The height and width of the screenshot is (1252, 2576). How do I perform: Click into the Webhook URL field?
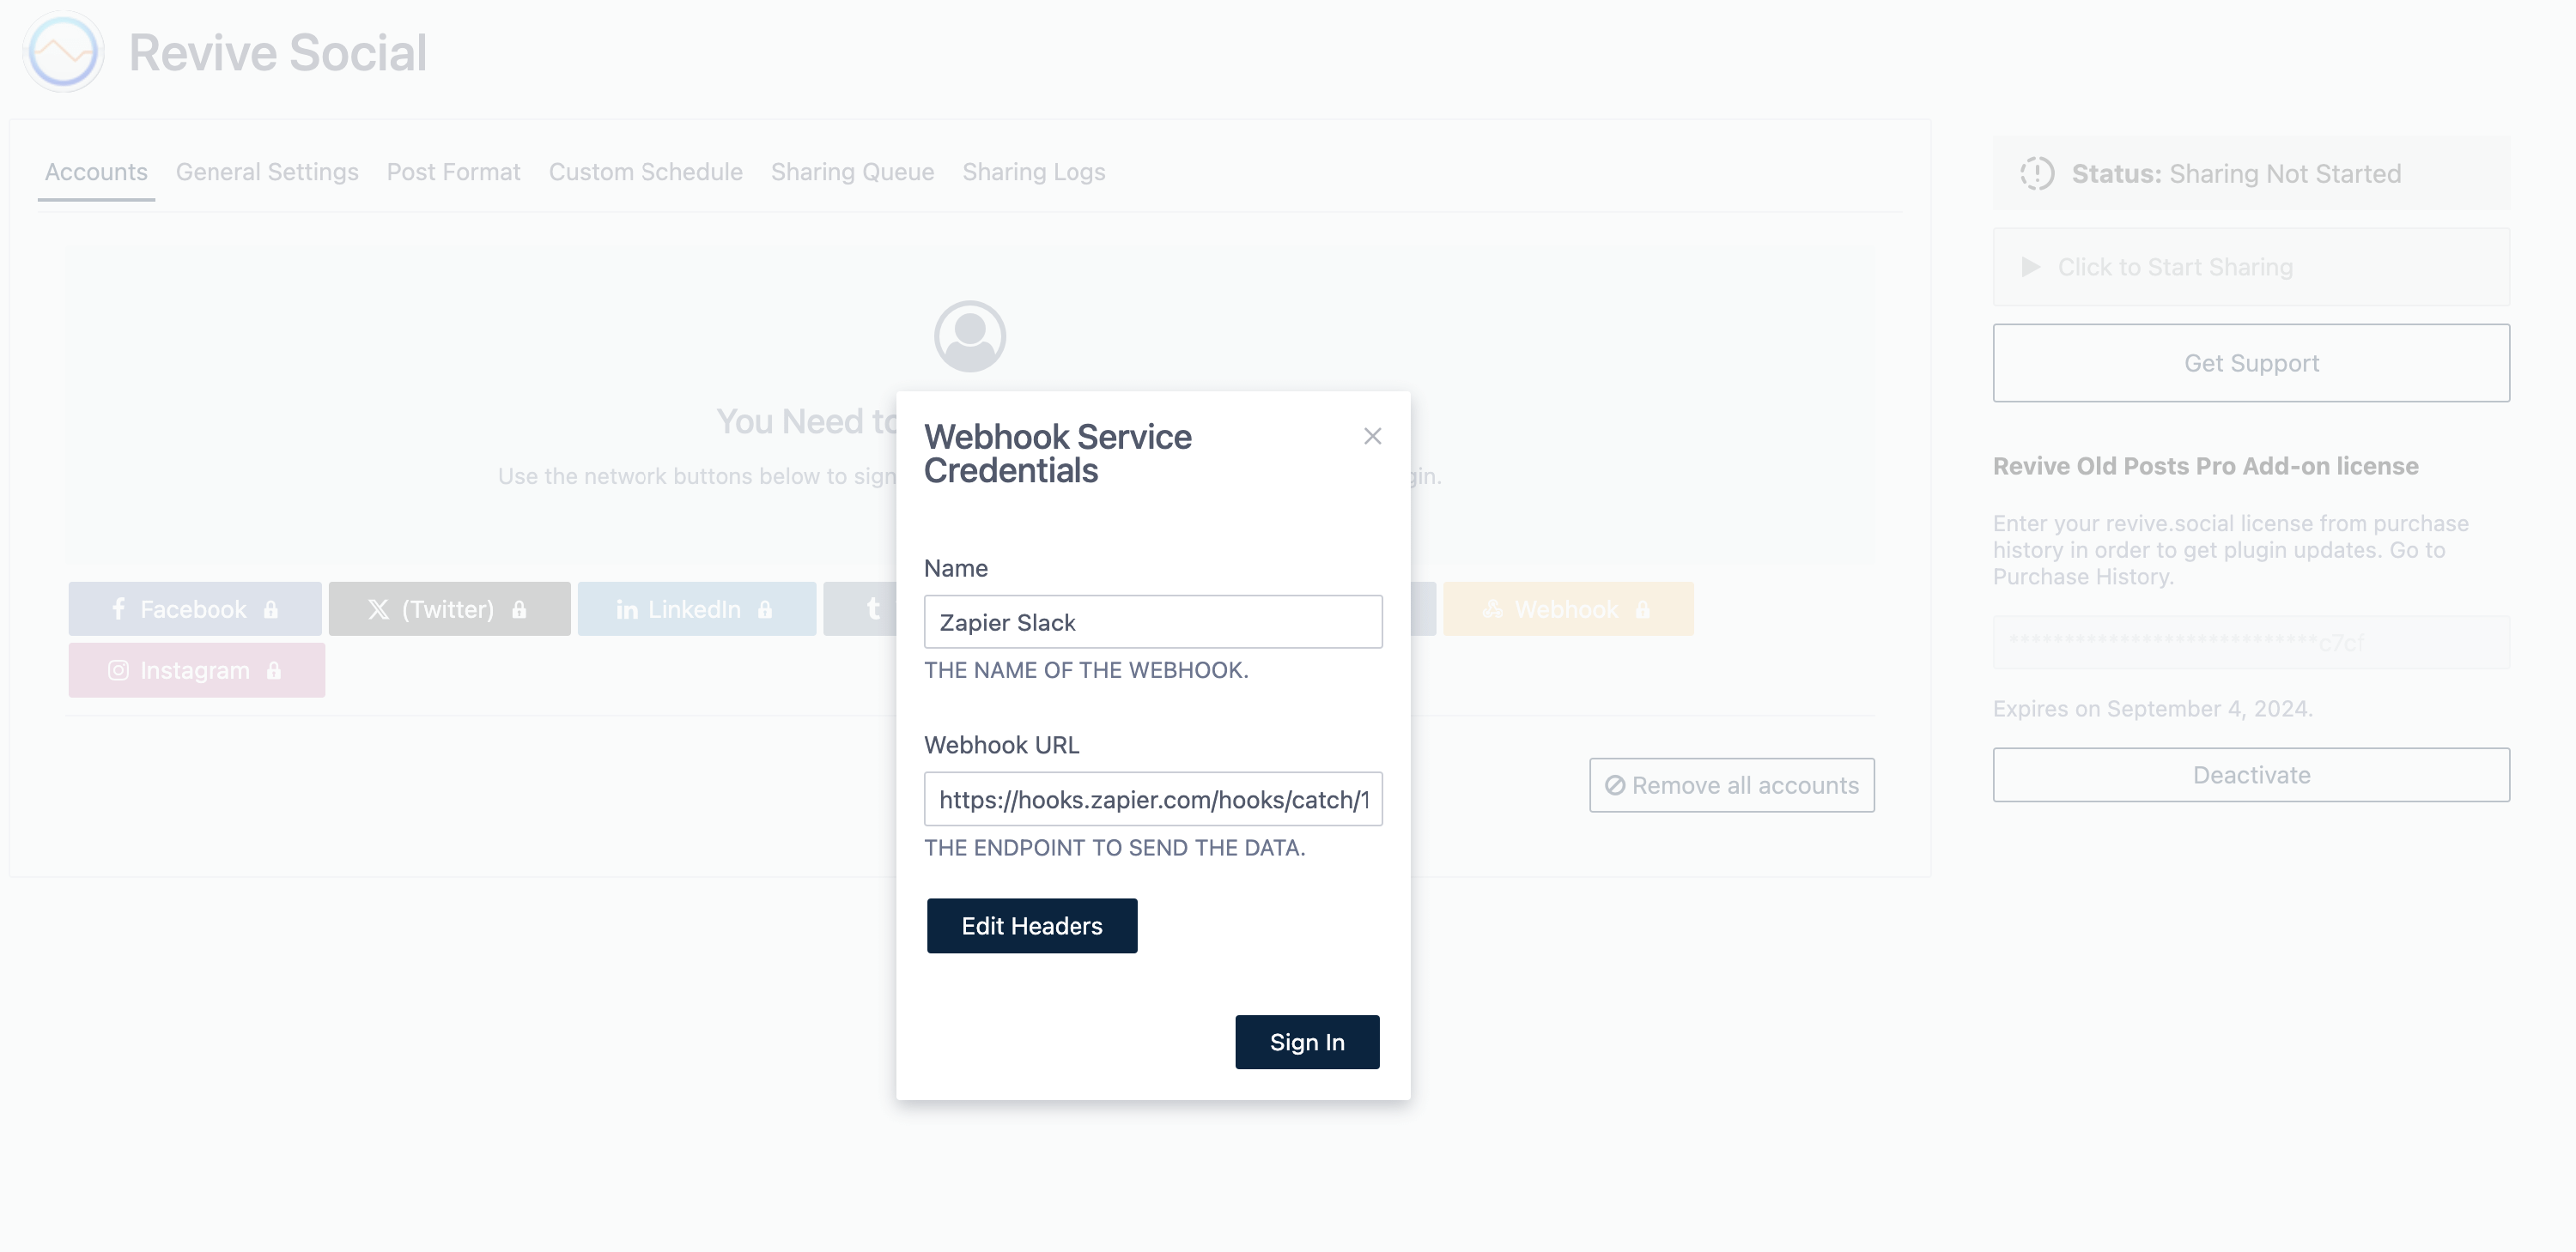[x=1152, y=800]
